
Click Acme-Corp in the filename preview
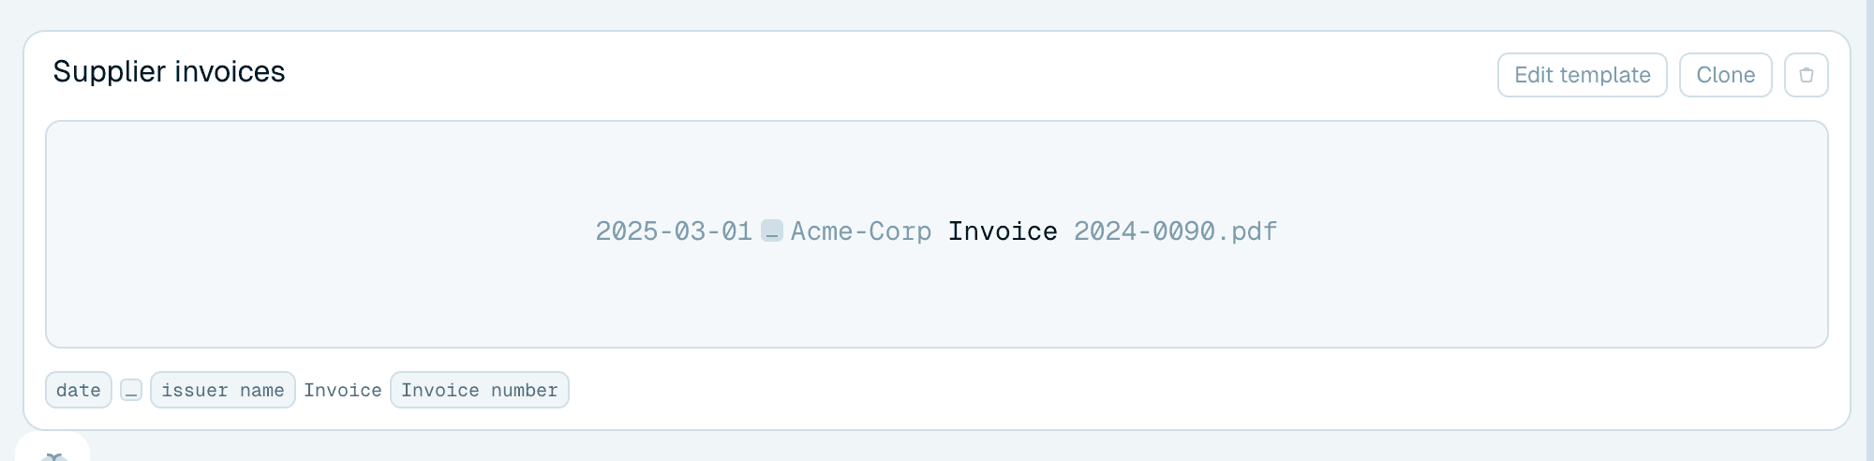(861, 231)
